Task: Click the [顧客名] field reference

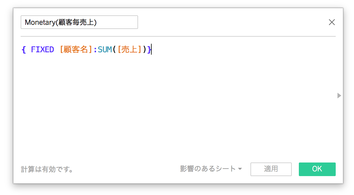Action: pyautogui.click(x=76, y=50)
